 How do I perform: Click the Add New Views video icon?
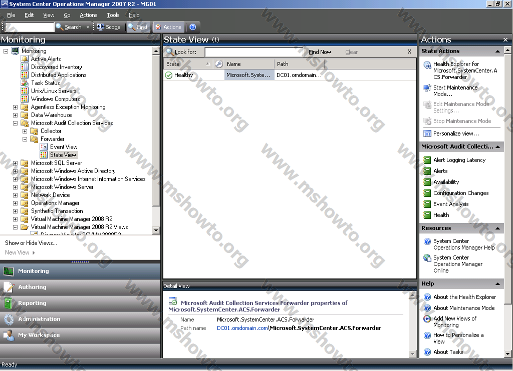(x=427, y=318)
